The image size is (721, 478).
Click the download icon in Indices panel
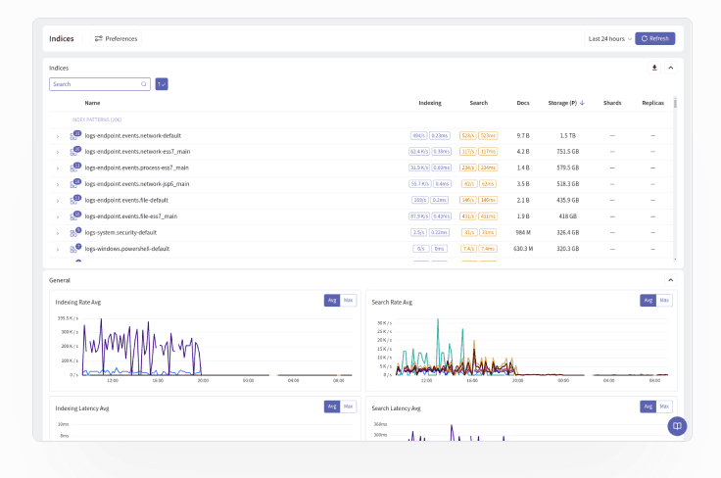point(654,68)
